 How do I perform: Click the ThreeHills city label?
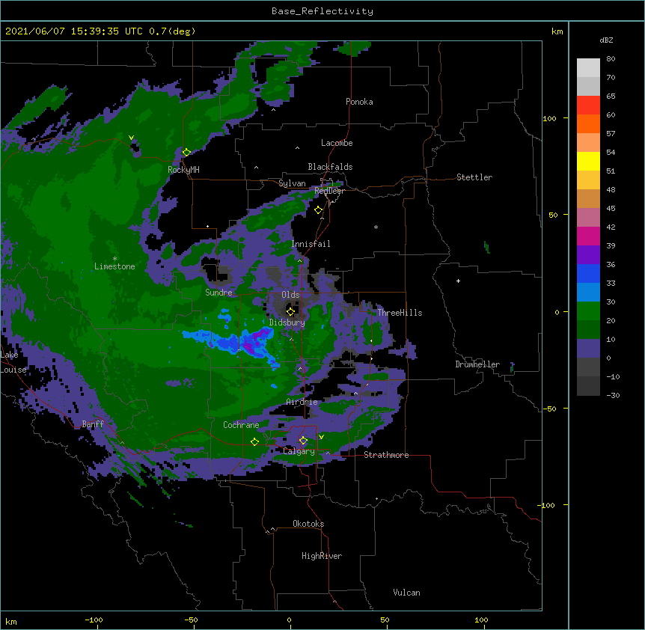pos(400,313)
